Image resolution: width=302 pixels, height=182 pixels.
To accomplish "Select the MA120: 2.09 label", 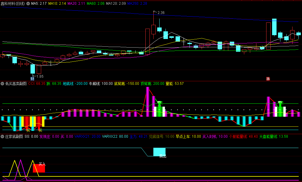I will coord(116,4).
